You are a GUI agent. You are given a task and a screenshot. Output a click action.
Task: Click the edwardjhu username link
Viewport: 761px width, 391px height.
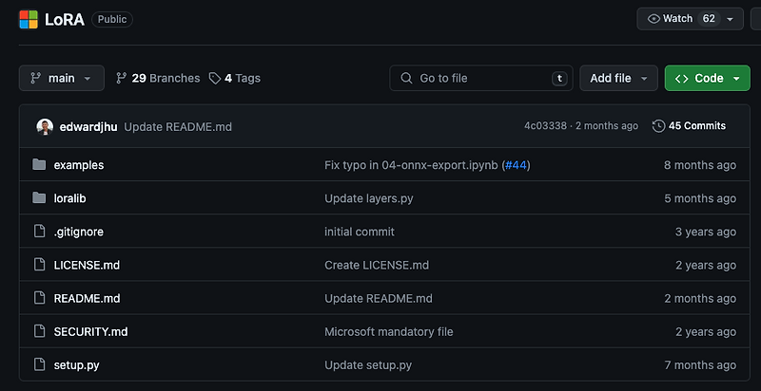point(88,127)
